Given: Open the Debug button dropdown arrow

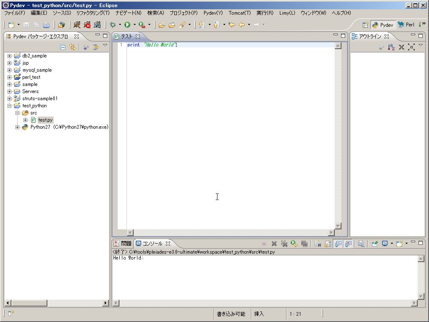Looking at the screenshot, I should (x=120, y=25).
